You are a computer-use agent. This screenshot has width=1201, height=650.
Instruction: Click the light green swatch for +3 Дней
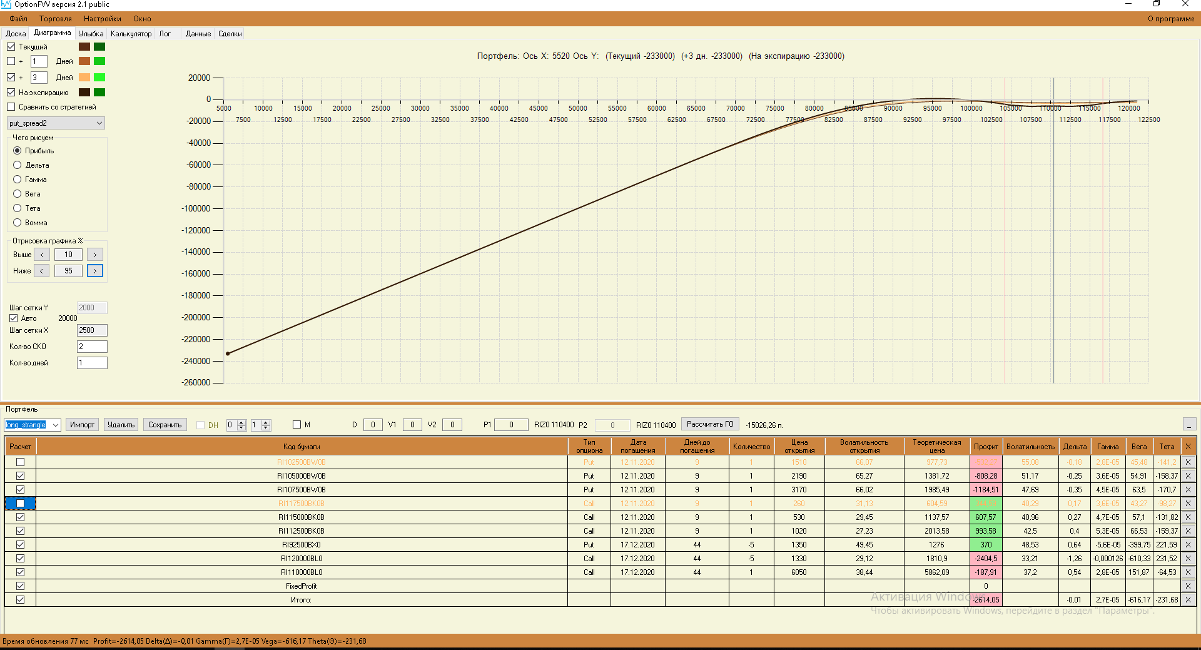click(99, 78)
